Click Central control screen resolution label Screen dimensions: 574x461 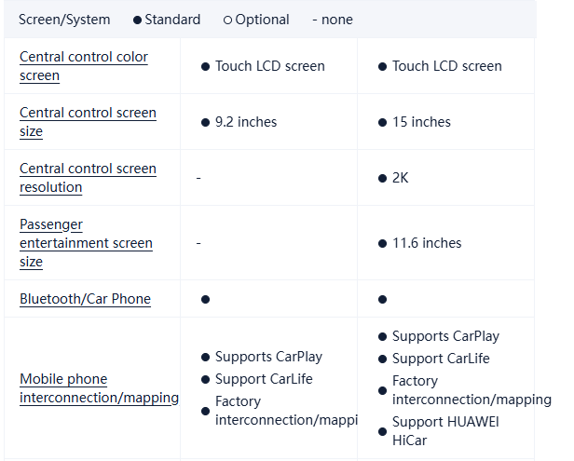coord(88,178)
